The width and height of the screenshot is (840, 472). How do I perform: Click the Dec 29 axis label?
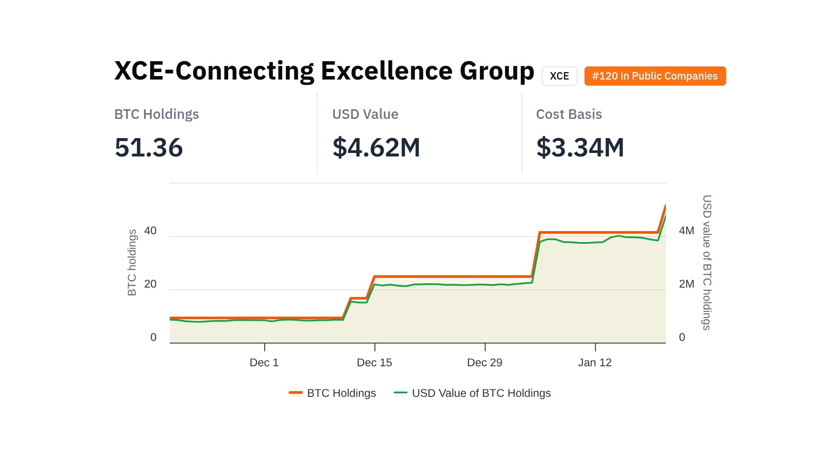click(x=484, y=362)
